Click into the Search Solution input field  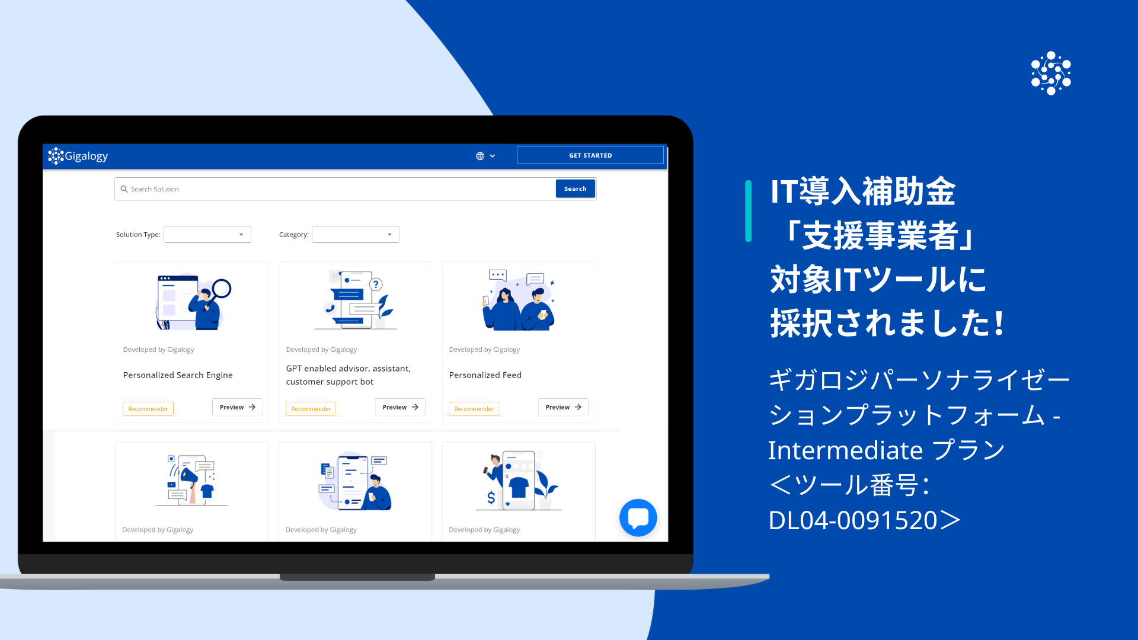point(336,188)
